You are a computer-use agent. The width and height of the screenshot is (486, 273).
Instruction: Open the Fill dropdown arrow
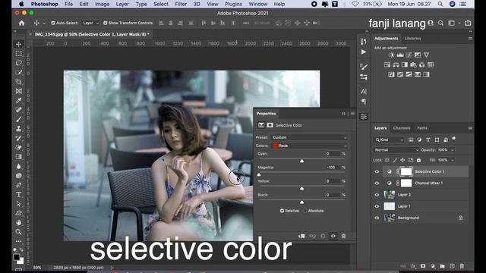pos(453,160)
